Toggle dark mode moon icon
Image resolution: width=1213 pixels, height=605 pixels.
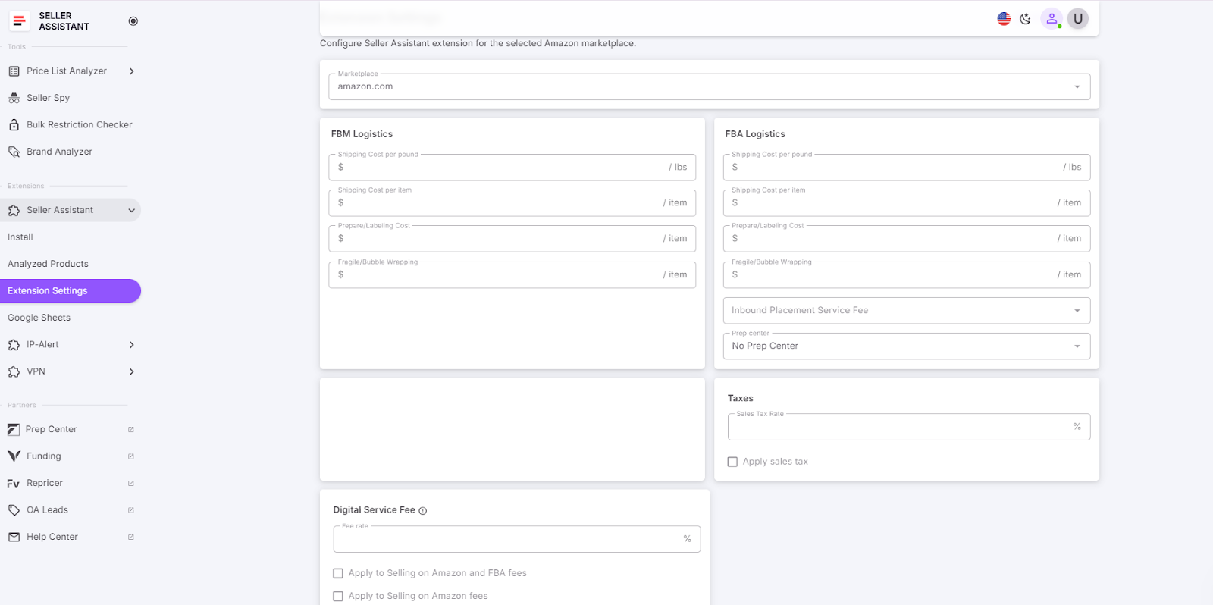click(x=1026, y=19)
